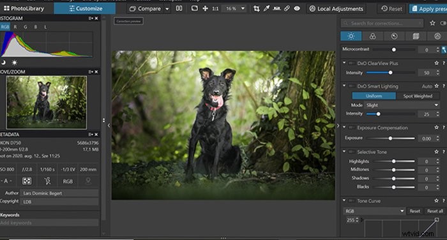Select the Geometry palette tab icon
The image size is (447, 240).
coord(416,36)
